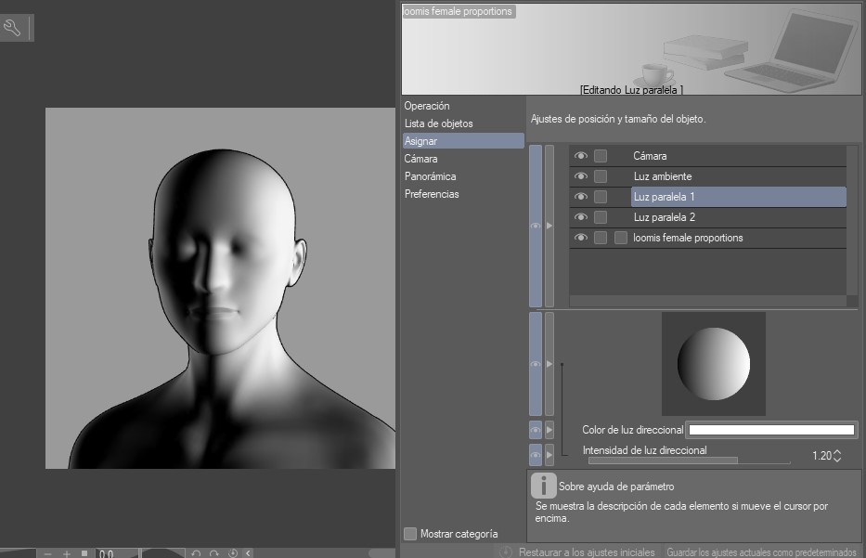Image resolution: width=866 pixels, height=558 pixels.
Task: Select Preferencias in the category list
Action: [432, 194]
